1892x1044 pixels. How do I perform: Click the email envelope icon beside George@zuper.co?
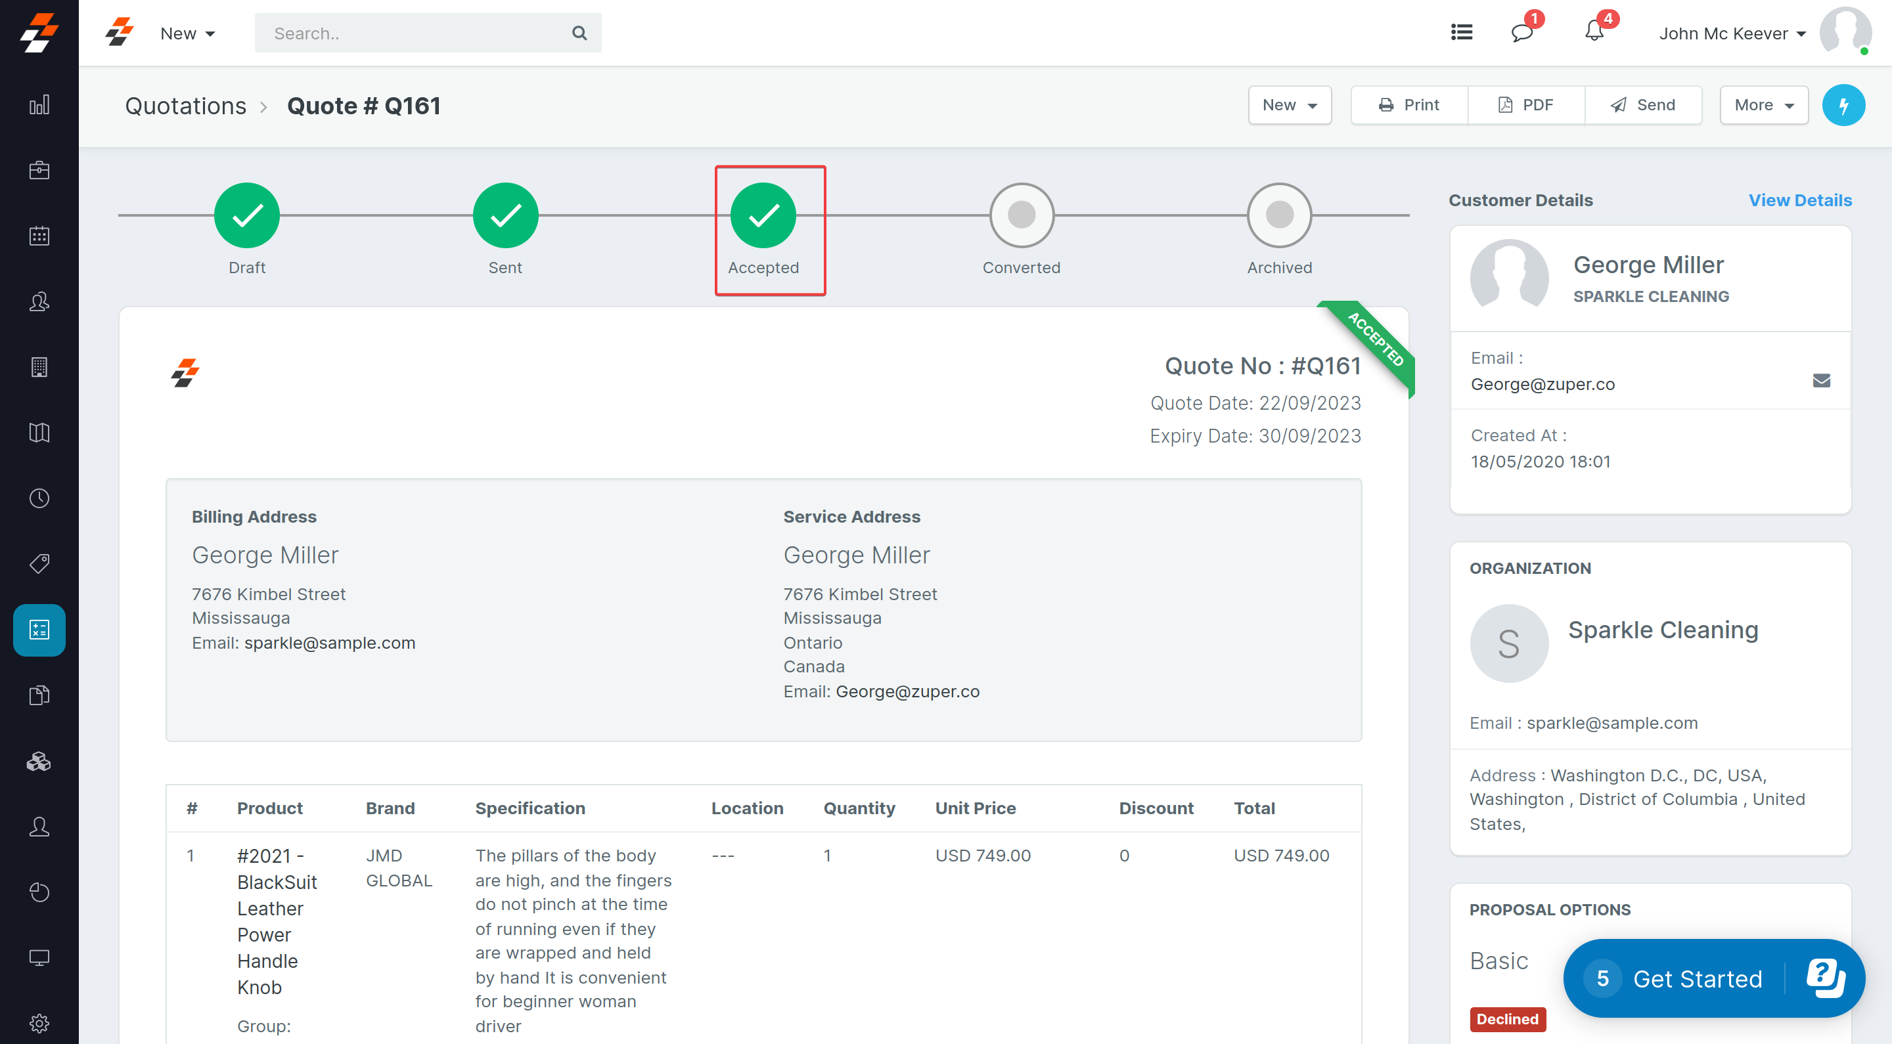[1821, 380]
